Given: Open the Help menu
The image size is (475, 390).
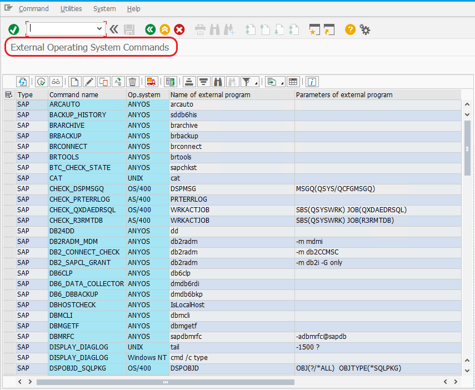Looking at the screenshot, I should click(133, 9).
